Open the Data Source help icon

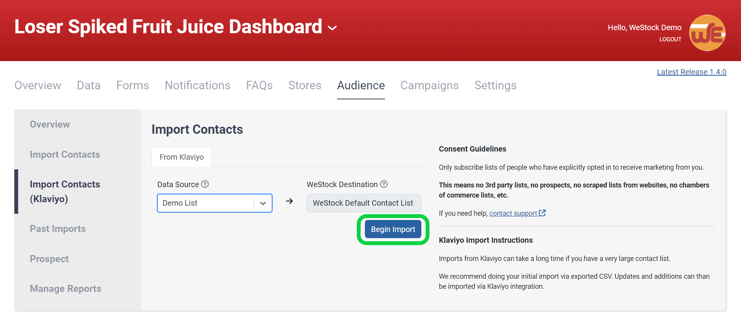[x=205, y=184]
